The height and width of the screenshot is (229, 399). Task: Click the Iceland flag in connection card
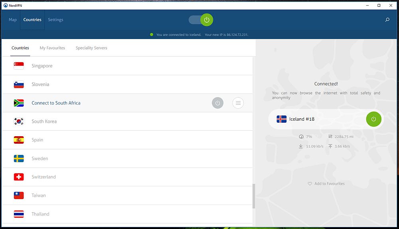click(281, 119)
